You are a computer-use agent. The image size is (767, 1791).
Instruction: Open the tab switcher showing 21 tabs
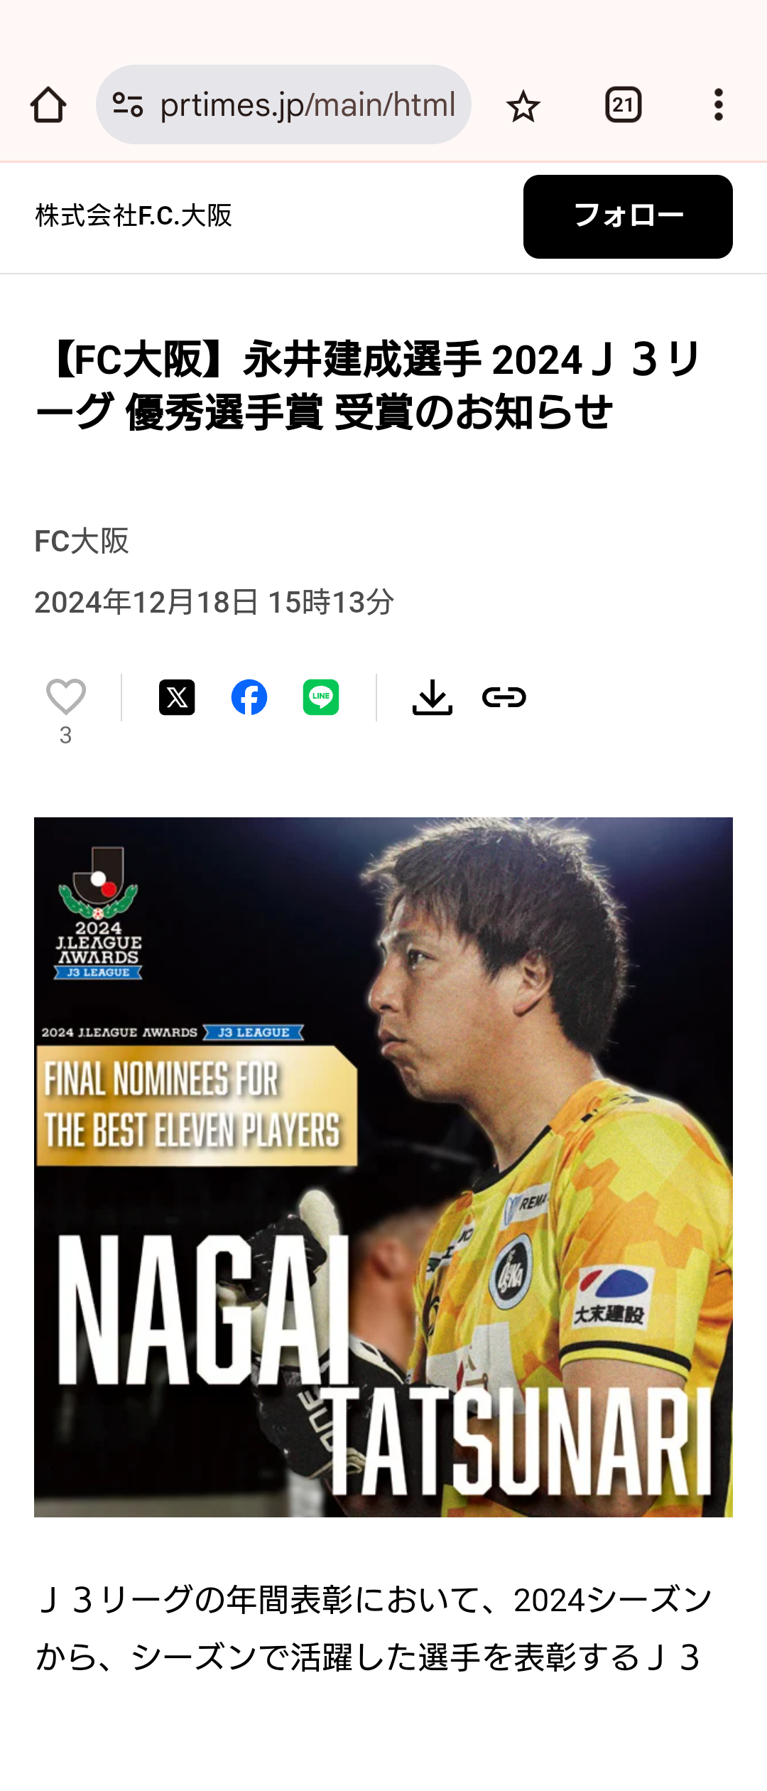point(624,105)
